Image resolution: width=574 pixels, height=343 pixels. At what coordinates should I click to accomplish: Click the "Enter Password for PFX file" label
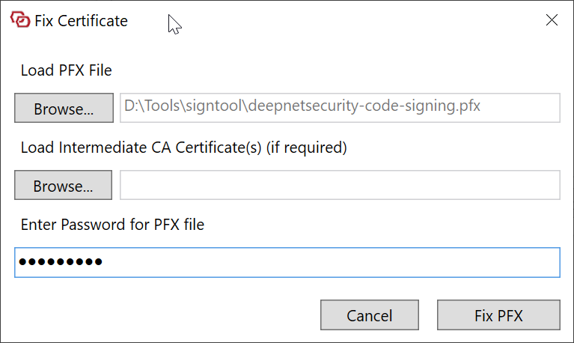tap(112, 224)
